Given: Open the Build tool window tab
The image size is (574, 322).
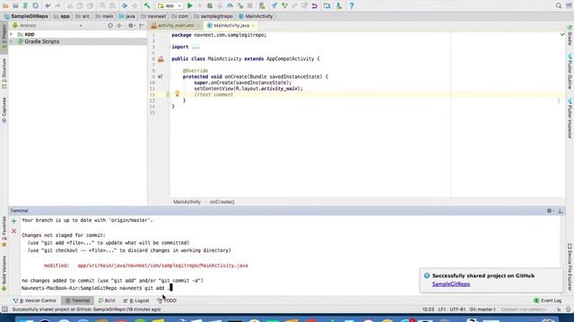Looking at the screenshot, I should pyautogui.click(x=107, y=301).
